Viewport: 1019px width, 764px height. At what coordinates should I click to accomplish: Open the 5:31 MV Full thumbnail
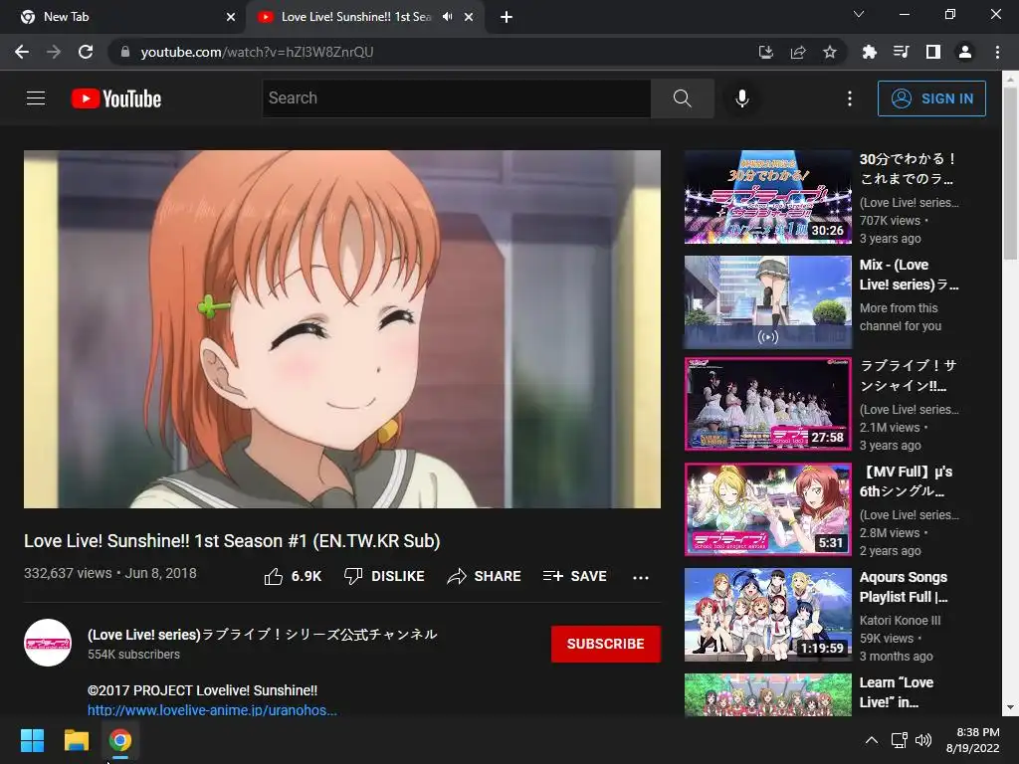[x=767, y=509]
